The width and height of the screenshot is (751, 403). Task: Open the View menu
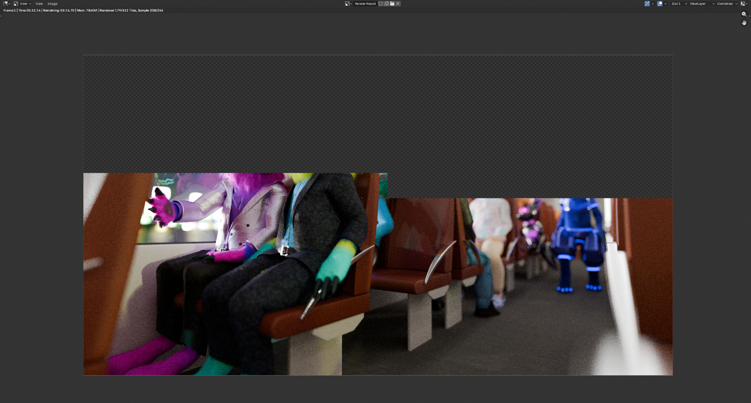click(39, 4)
